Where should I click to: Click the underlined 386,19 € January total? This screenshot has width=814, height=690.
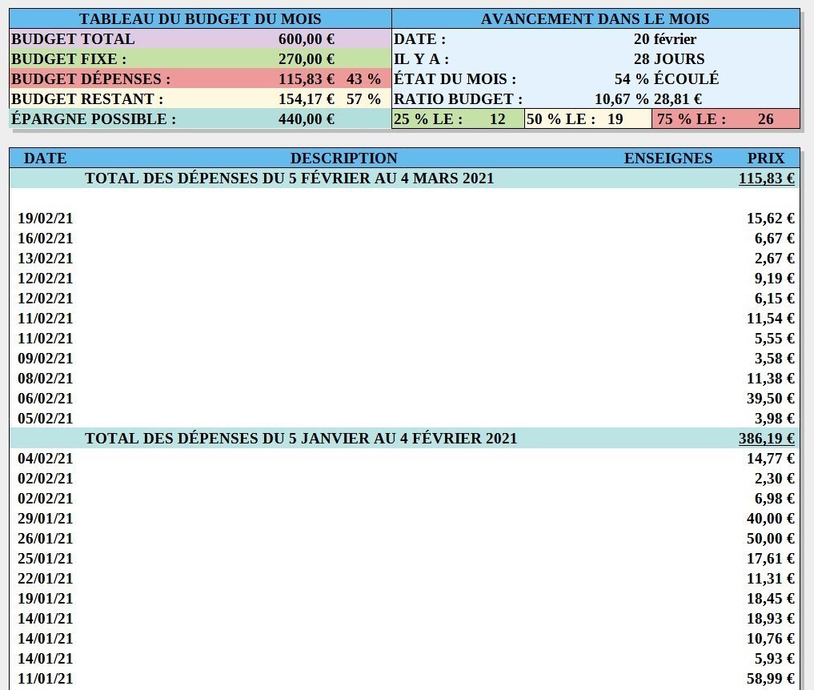tap(766, 438)
